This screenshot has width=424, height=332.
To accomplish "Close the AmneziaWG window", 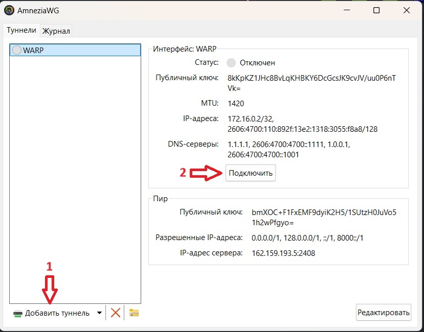I will click(407, 11).
